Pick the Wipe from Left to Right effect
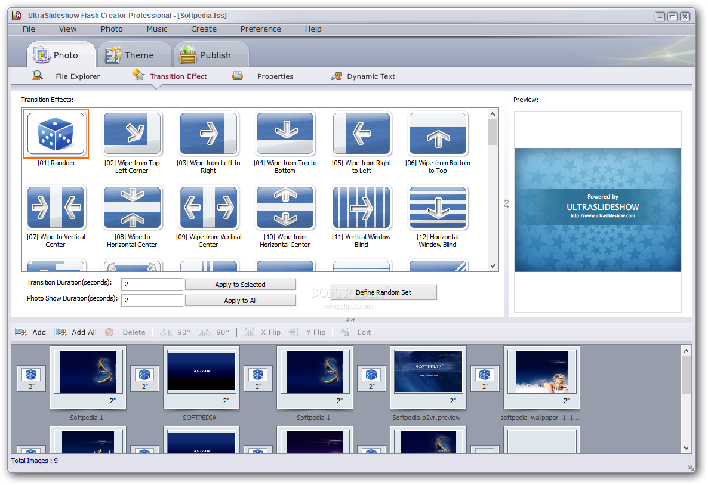The width and height of the screenshot is (708, 485). click(208, 134)
